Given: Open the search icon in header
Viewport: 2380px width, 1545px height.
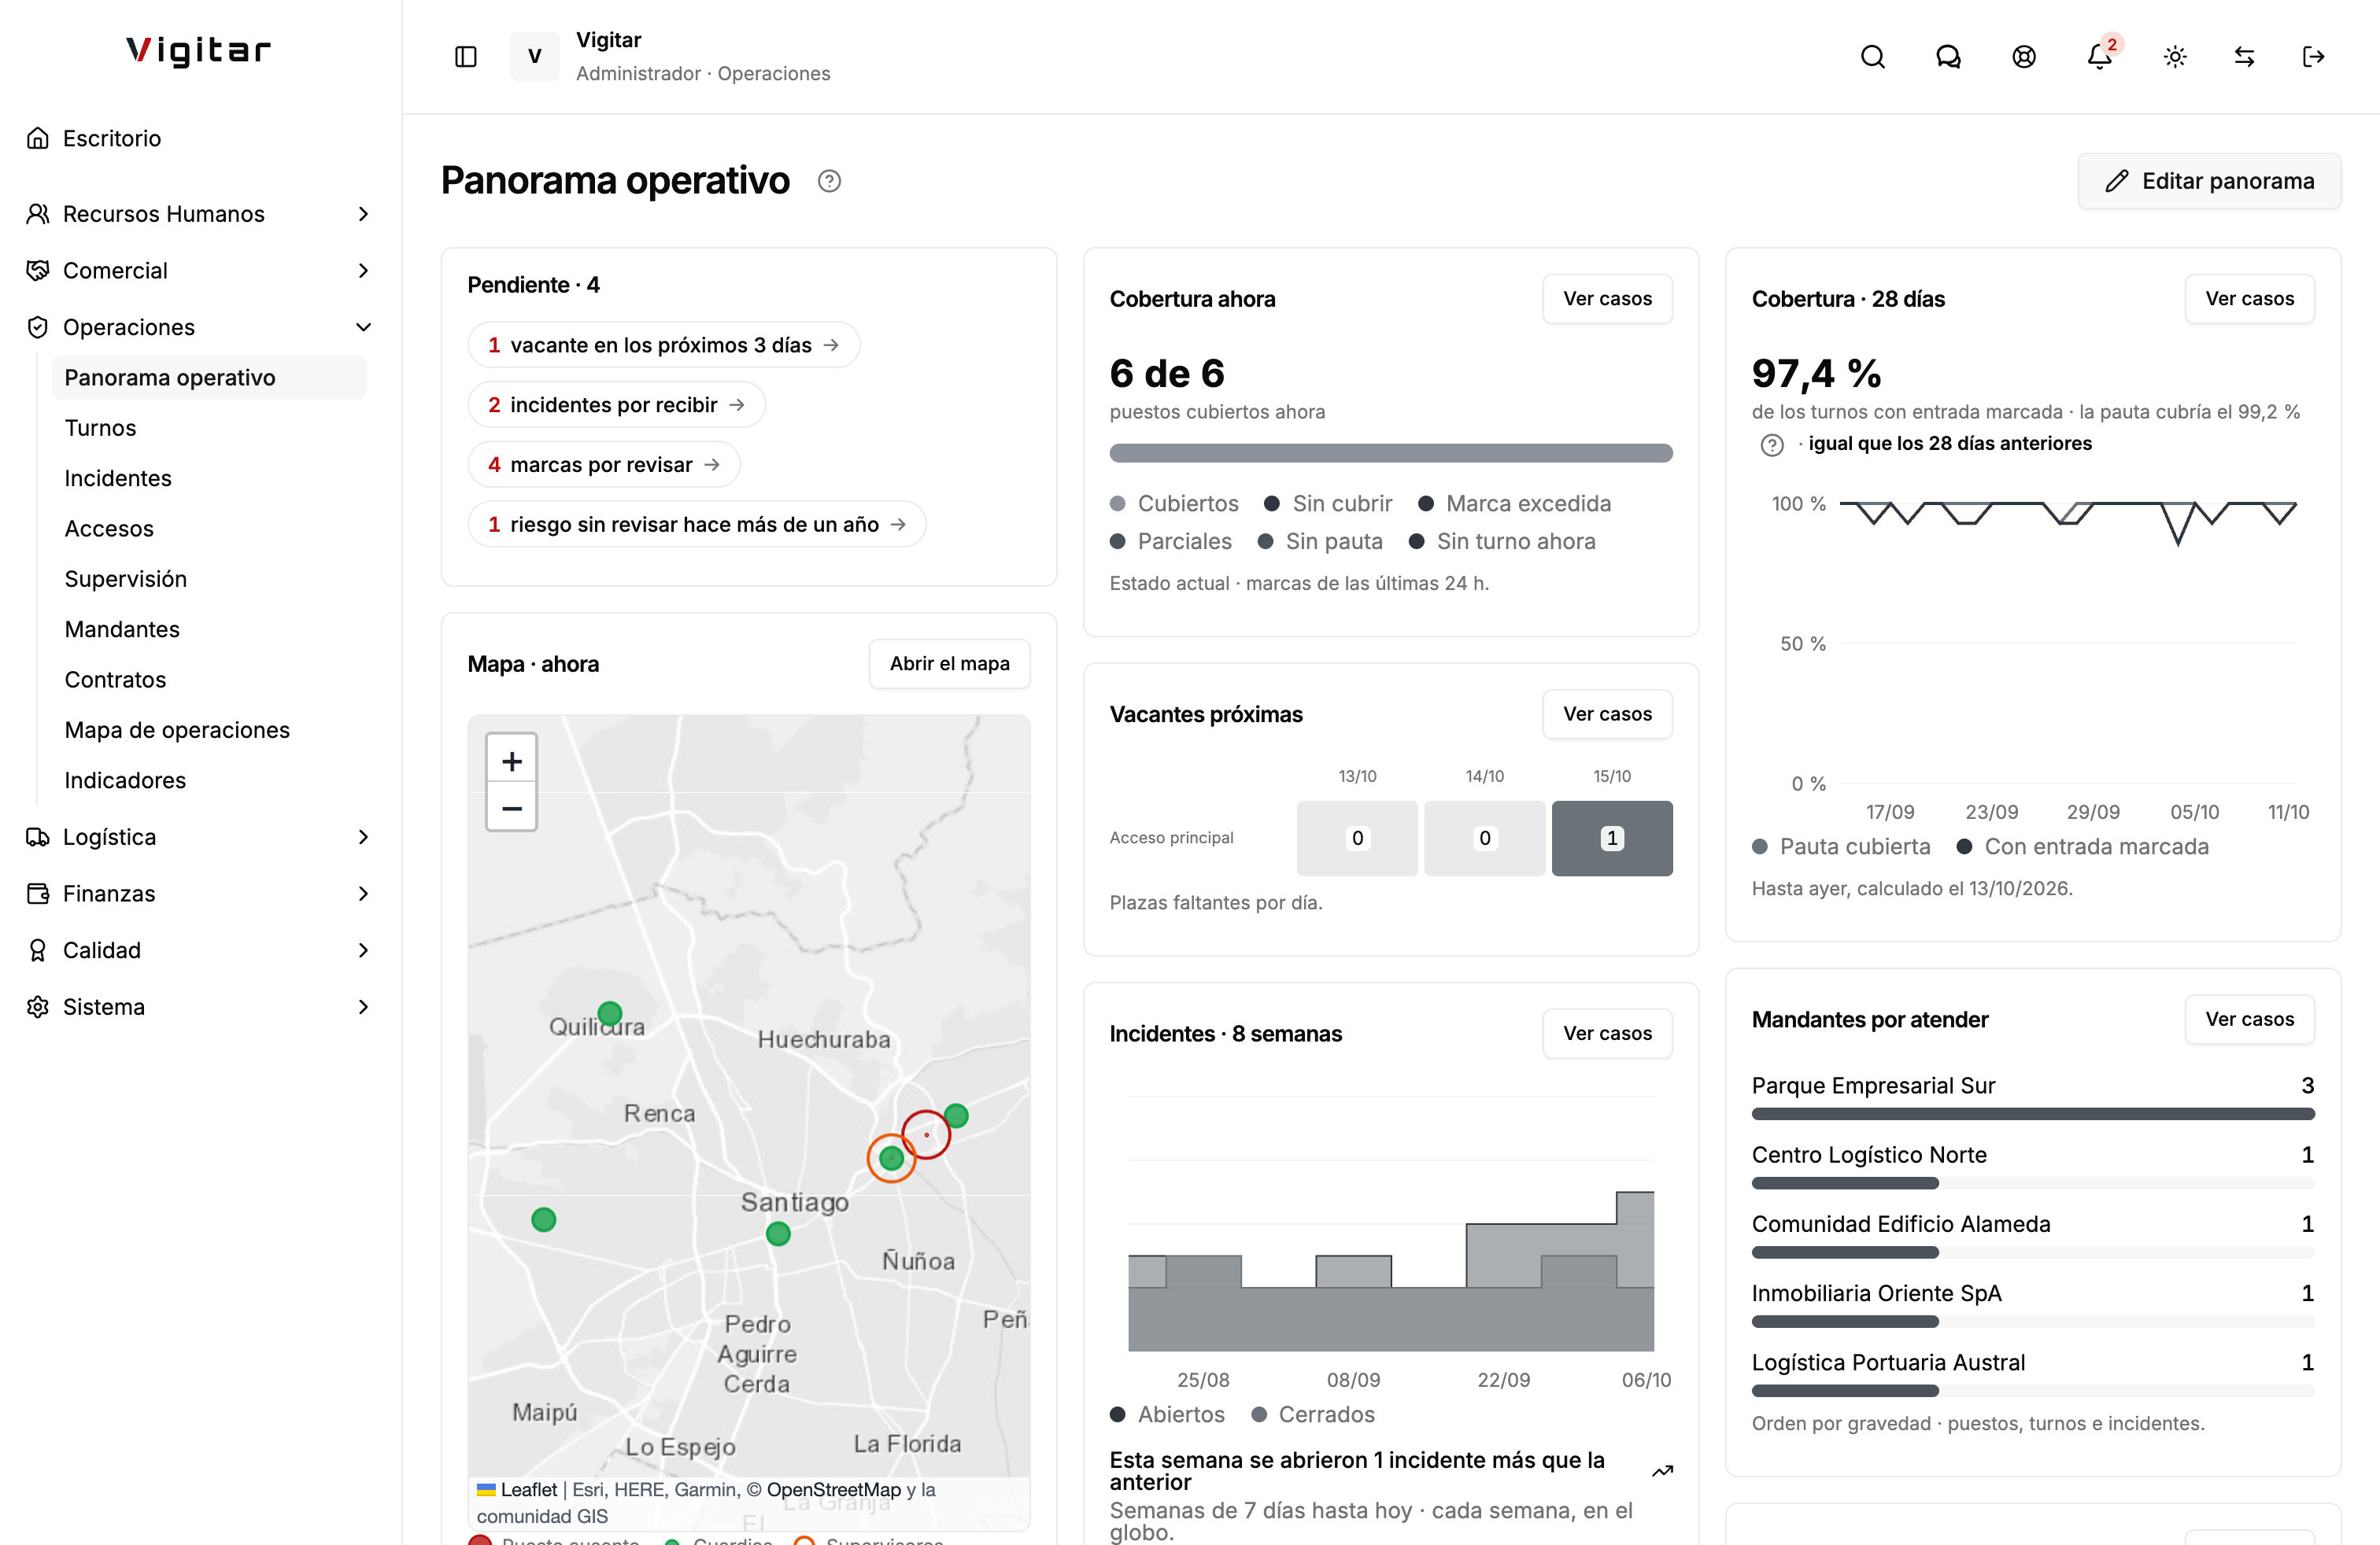Looking at the screenshot, I should (1873, 57).
